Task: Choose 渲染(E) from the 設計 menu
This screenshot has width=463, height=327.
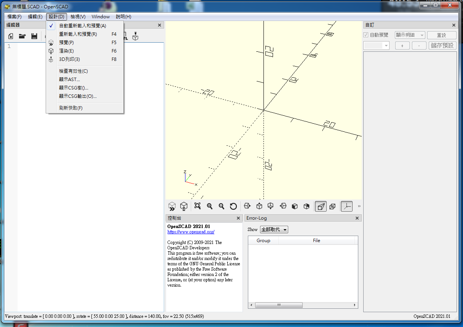Action: [85, 51]
